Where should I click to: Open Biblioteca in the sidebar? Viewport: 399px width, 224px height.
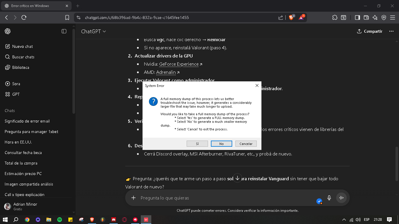pyautogui.click(x=17, y=67)
